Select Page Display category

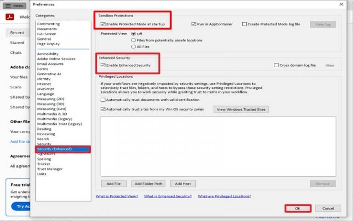coord(48,44)
